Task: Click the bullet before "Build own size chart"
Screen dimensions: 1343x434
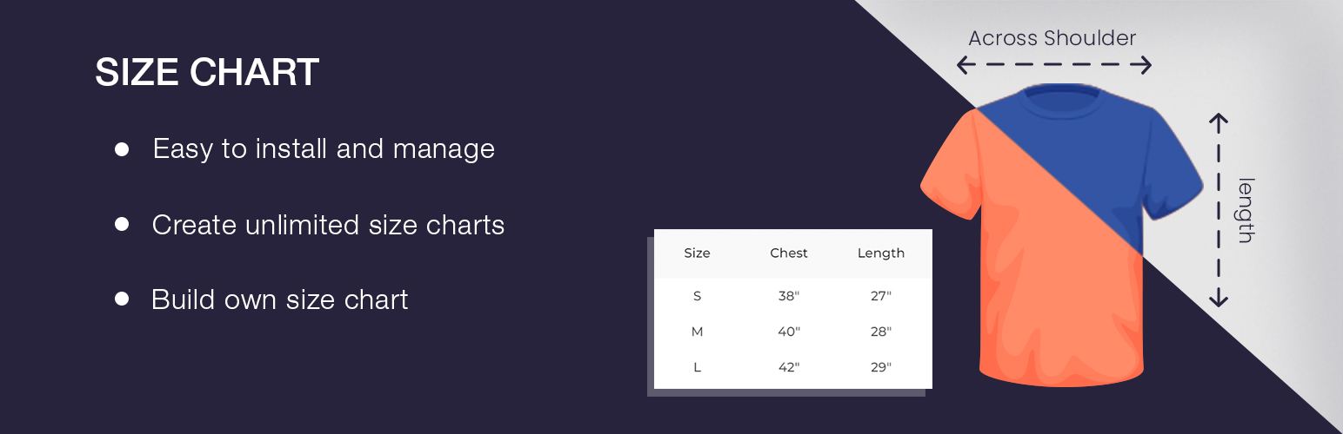Action: (122, 299)
